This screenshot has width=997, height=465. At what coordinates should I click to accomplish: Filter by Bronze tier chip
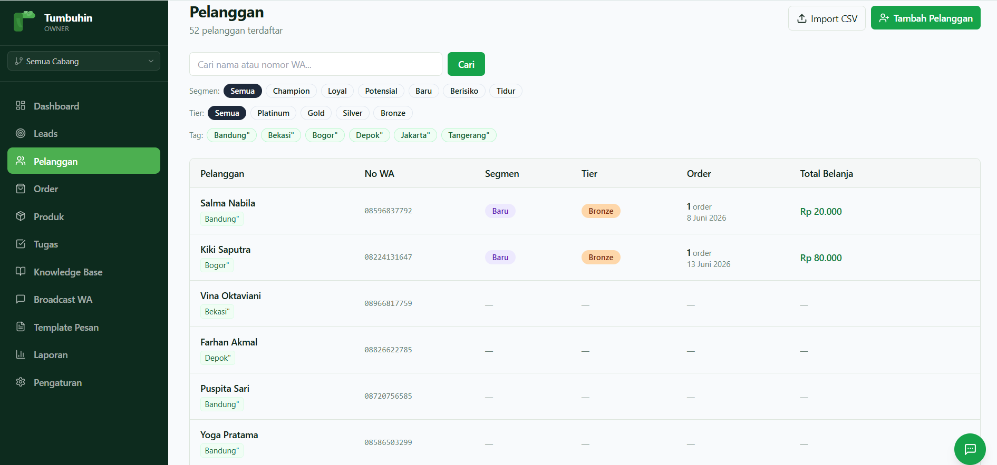click(393, 113)
